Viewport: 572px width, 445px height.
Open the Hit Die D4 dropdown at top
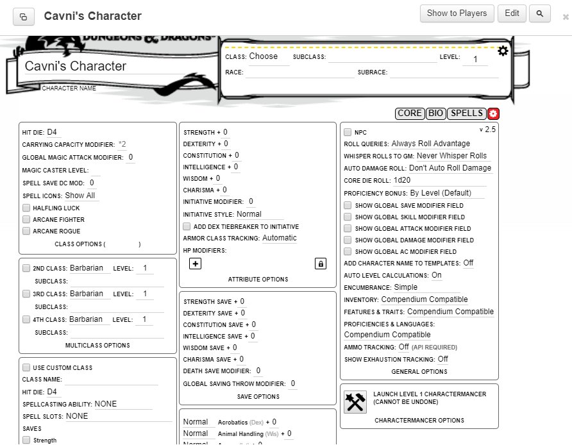(x=53, y=132)
